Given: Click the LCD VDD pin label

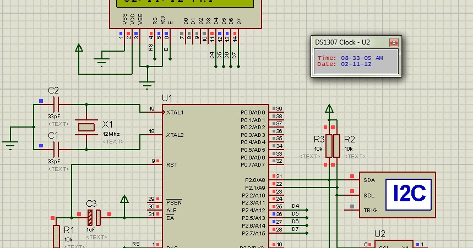Looking at the screenshot, I should tap(132, 19).
